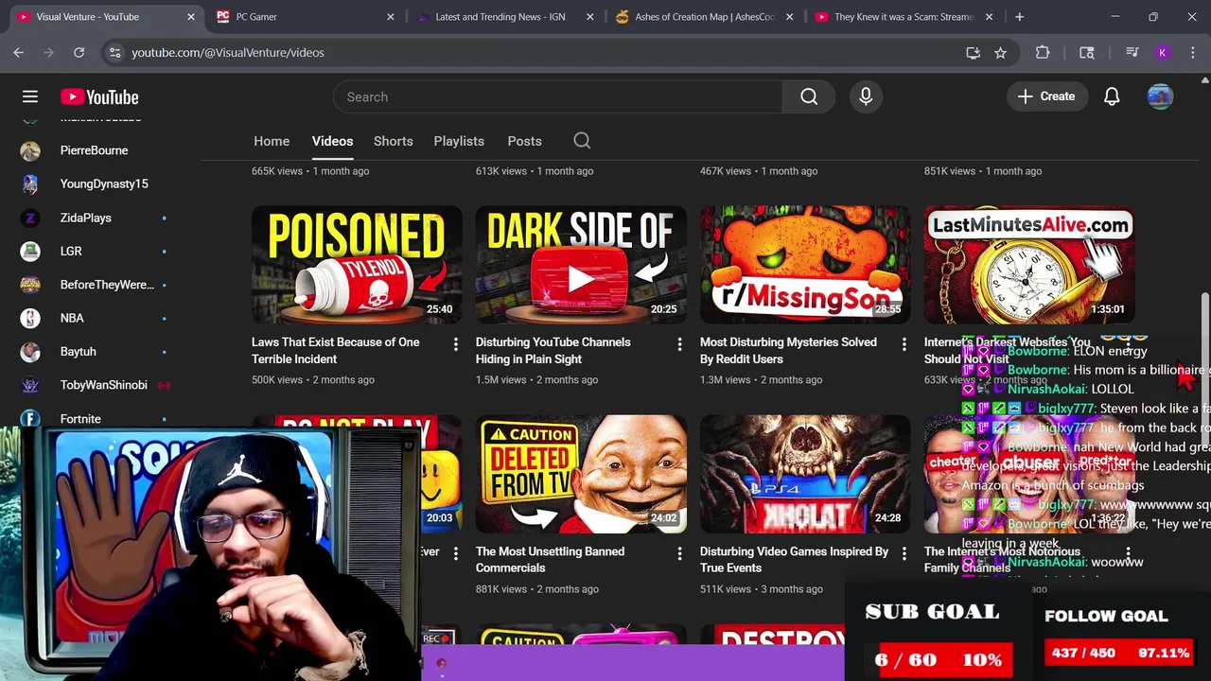The height and width of the screenshot is (681, 1211).
Task: Switch to the Home channel tab
Action: 272,141
